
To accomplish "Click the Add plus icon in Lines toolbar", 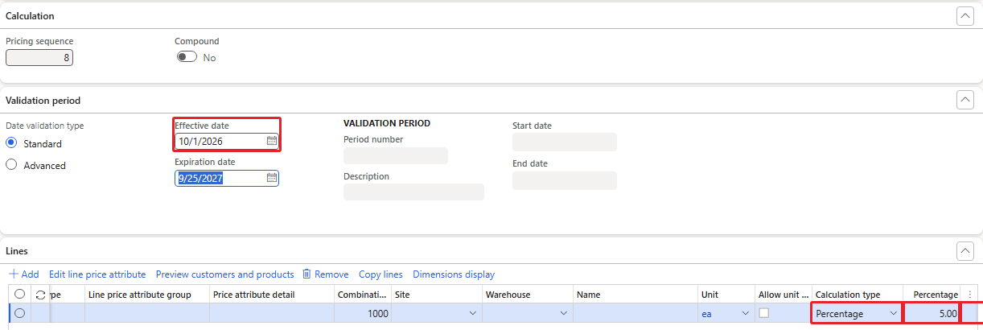I will click(14, 274).
